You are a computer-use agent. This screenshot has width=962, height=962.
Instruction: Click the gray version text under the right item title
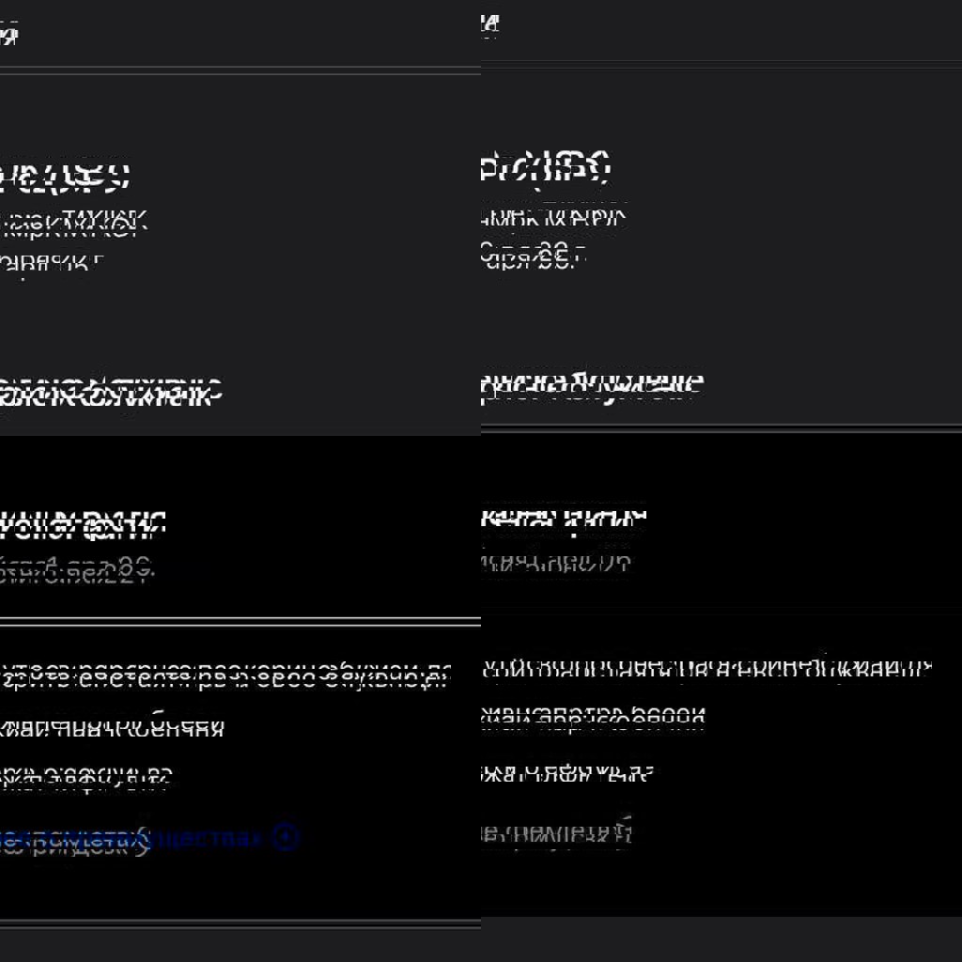554,563
